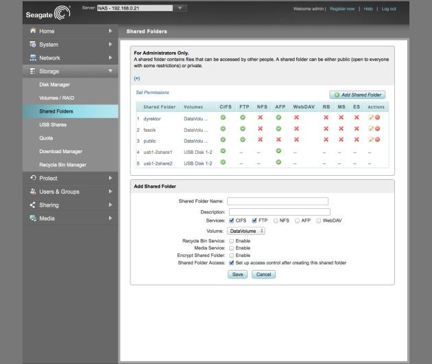Expand help text with (+) link
Screen dimensions: 432x364
pyautogui.click(x=137, y=79)
